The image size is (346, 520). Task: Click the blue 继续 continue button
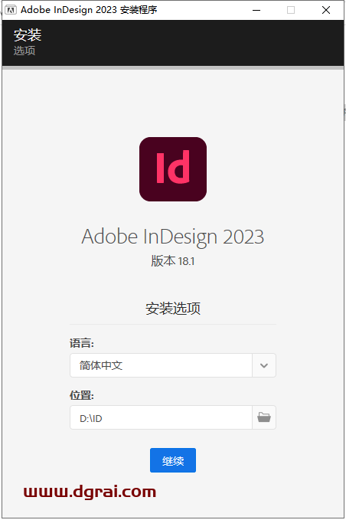[173, 460]
